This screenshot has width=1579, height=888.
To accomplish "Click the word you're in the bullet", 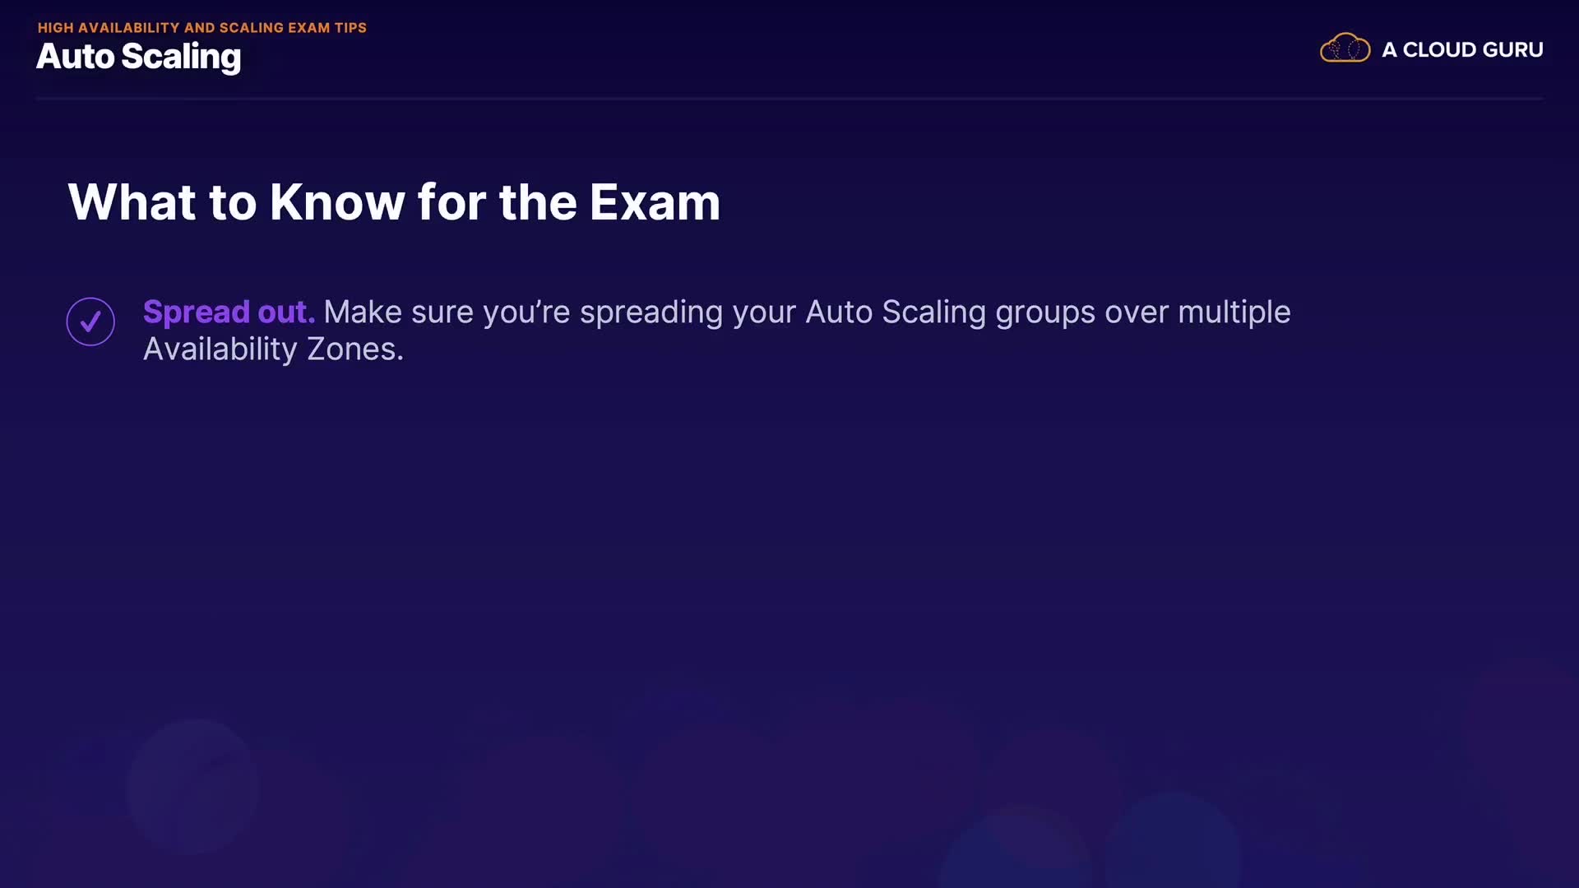I will coord(526,312).
